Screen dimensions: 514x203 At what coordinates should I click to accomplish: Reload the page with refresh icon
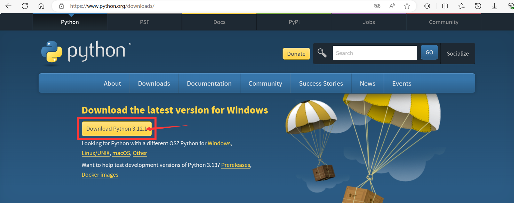click(25, 6)
